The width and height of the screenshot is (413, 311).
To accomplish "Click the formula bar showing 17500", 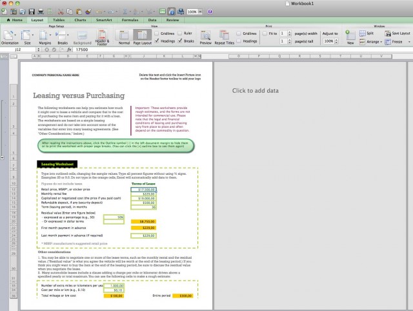I will (243, 50).
